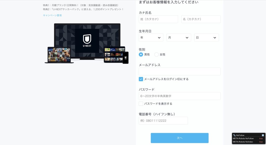Viewport: 266px width, 145px height.
Task: Expand the 月 birth month dropdown
Action: coord(179,38)
